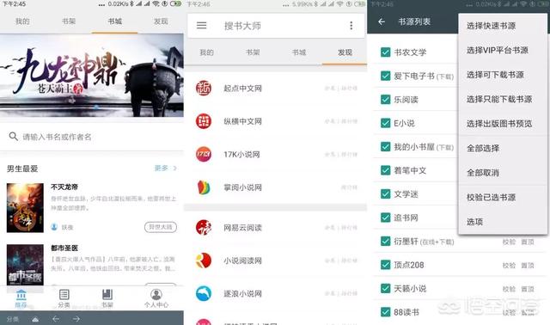This screenshot has width=550, height=325.
Task: Open the 九龙神鼎 promotional banner
Action: [92, 75]
